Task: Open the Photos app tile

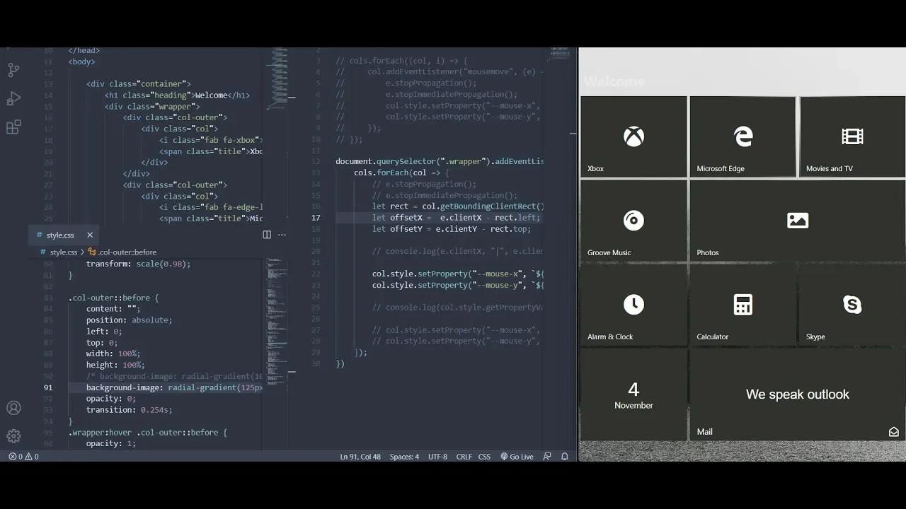Action: pos(797,221)
